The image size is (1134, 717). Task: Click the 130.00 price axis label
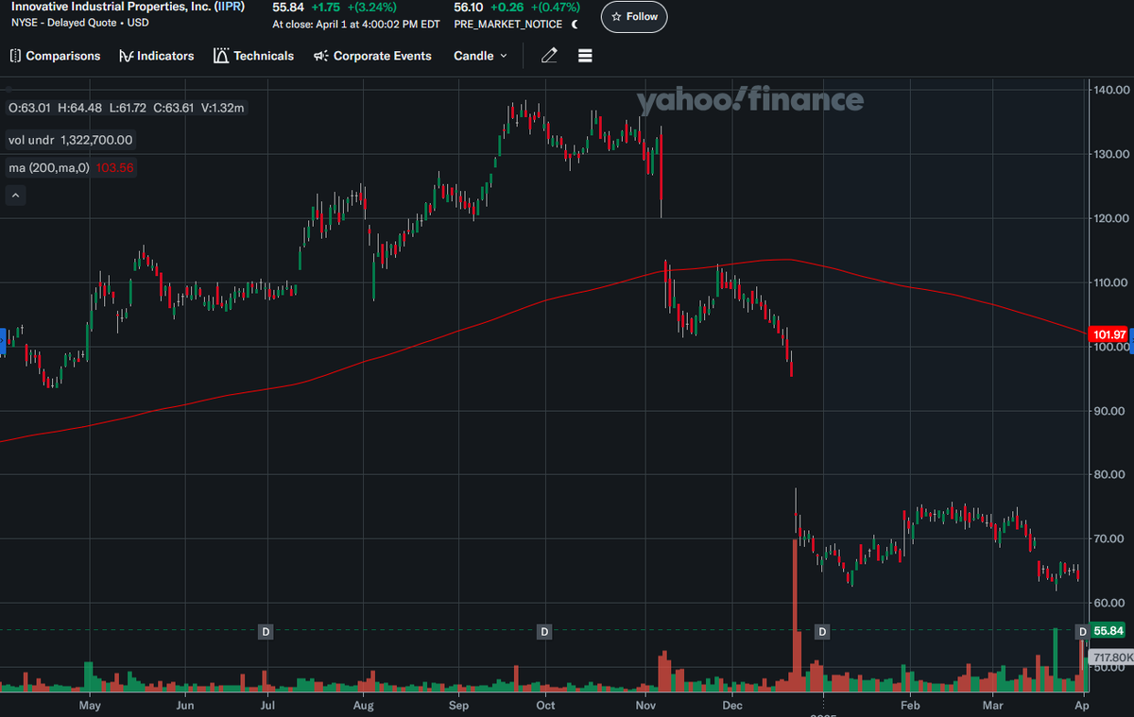click(1109, 154)
